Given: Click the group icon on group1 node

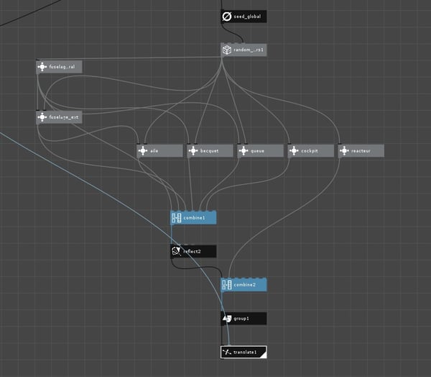Looking at the screenshot, I should point(227,319).
